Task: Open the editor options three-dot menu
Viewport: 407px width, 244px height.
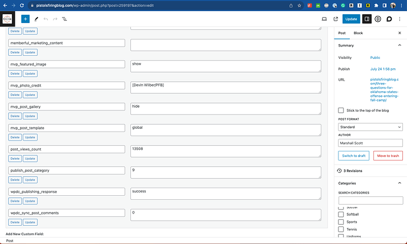Action: [400, 19]
